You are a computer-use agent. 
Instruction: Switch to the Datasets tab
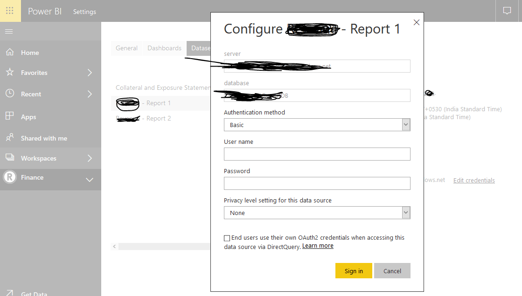click(199, 48)
